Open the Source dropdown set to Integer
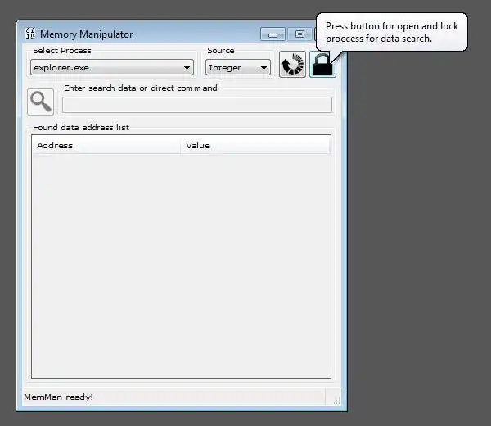The image size is (491, 426). [238, 67]
